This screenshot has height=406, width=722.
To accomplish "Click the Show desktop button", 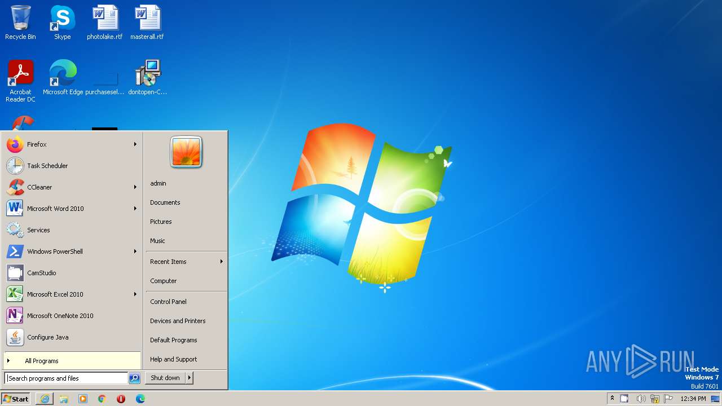I will (715, 399).
